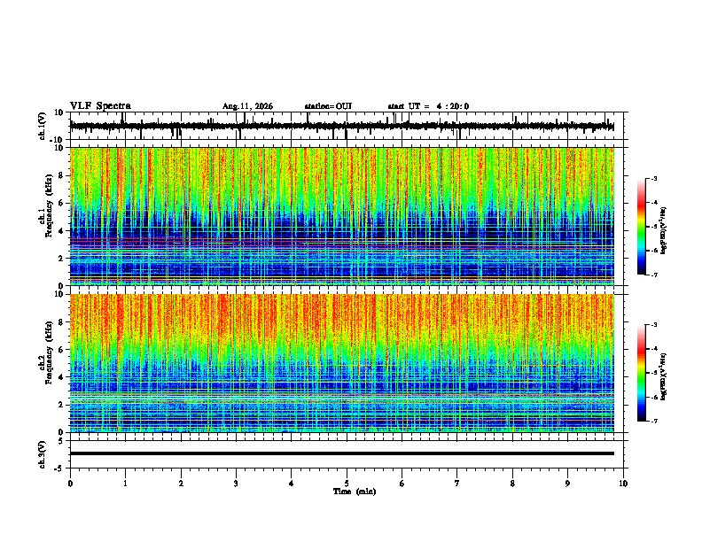
Task: Click time axis tick label "9"
Action: [x=567, y=484]
